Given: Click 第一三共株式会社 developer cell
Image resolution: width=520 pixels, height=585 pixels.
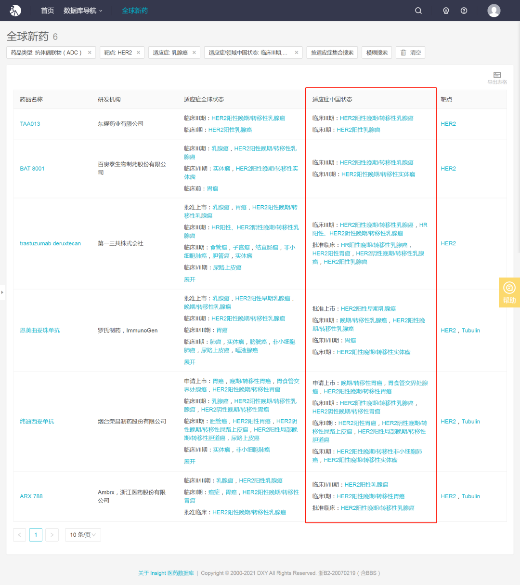Looking at the screenshot, I should [121, 243].
